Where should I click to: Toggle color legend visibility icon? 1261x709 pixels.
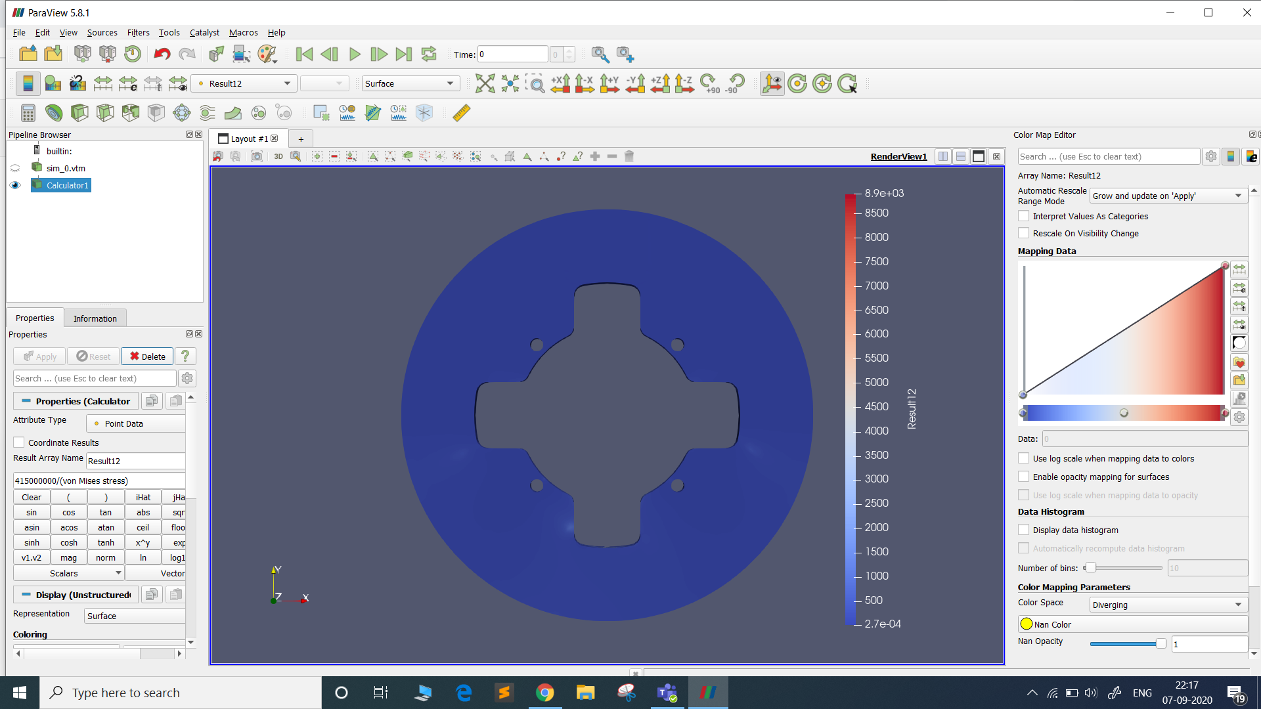point(28,83)
